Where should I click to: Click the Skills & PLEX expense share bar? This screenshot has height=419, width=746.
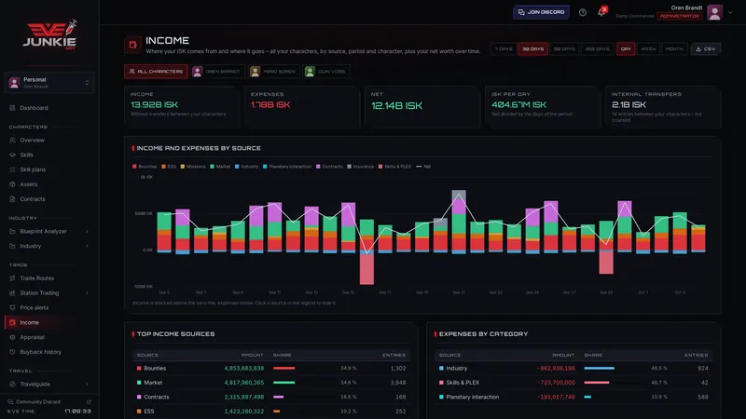(x=597, y=383)
